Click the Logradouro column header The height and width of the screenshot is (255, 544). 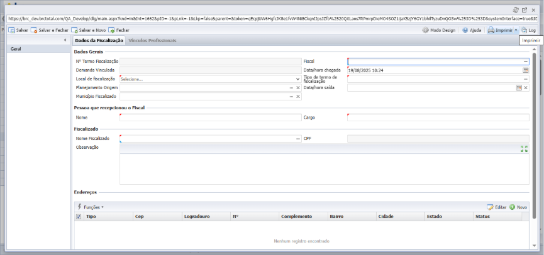(x=206, y=217)
